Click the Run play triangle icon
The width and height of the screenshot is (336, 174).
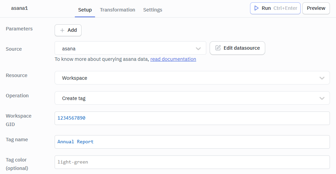click(256, 8)
